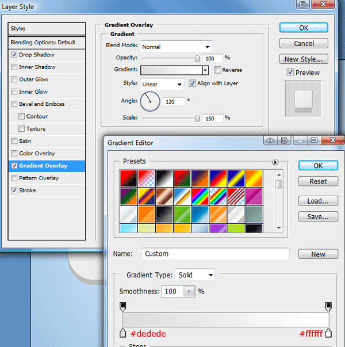Click OK in the Gradient Editor
The width and height of the screenshot is (345, 347).
[318, 166]
